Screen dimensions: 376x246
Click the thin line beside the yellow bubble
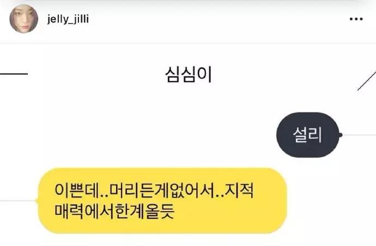tap(18, 200)
